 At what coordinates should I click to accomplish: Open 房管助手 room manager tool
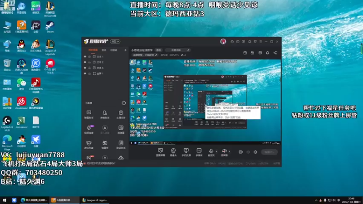click(x=105, y=115)
